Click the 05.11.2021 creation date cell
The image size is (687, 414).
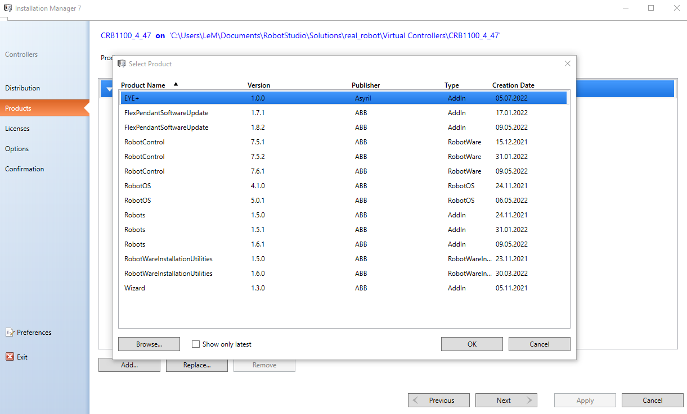coord(511,288)
